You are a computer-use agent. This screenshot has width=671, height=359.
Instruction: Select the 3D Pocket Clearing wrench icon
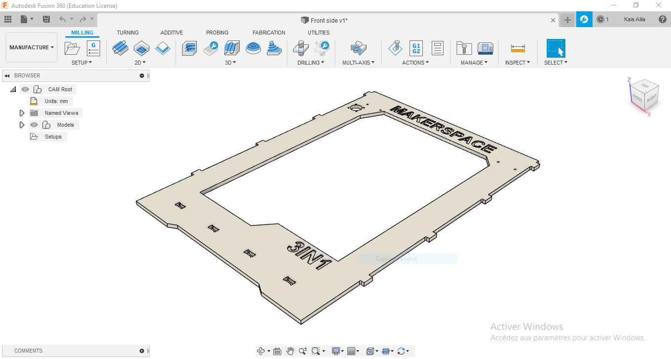point(211,48)
